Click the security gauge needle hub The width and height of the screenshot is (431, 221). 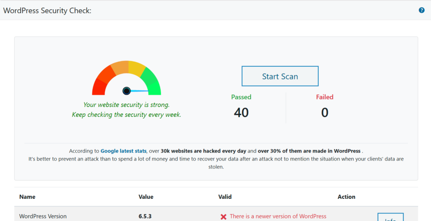pyautogui.click(x=127, y=91)
